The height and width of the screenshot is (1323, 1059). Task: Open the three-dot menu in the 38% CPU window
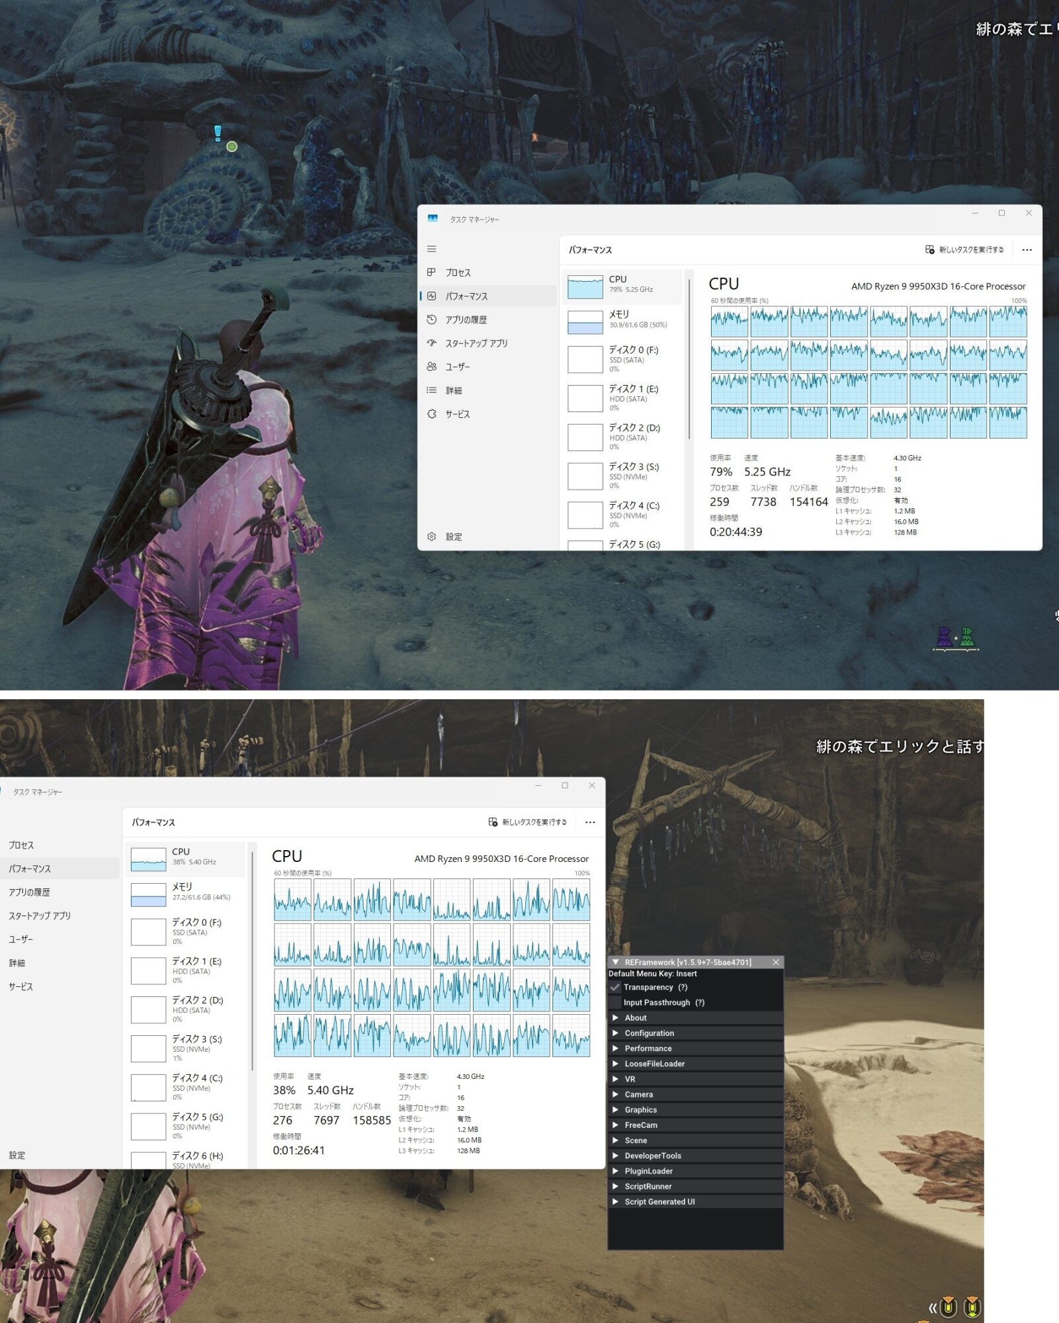590,822
